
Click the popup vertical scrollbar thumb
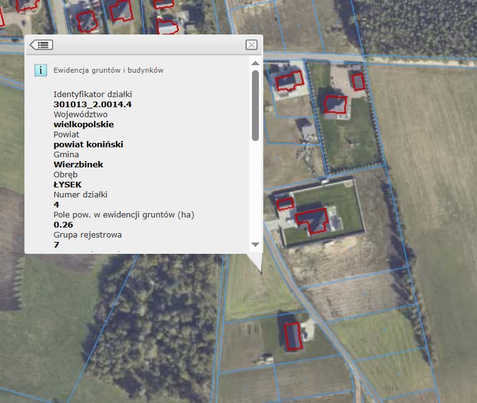[256, 105]
